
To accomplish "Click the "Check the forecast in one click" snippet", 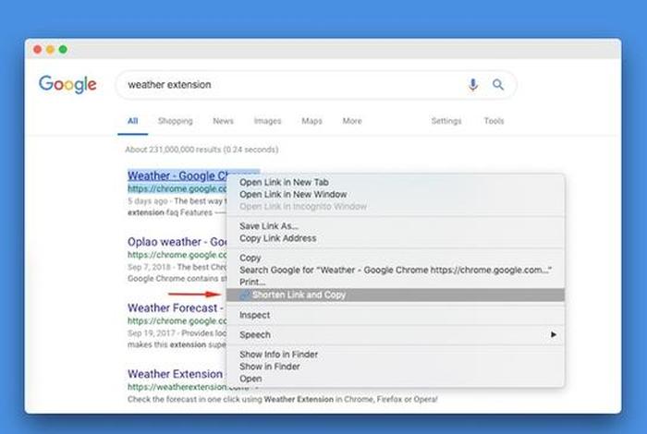I will (x=282, y=399).
